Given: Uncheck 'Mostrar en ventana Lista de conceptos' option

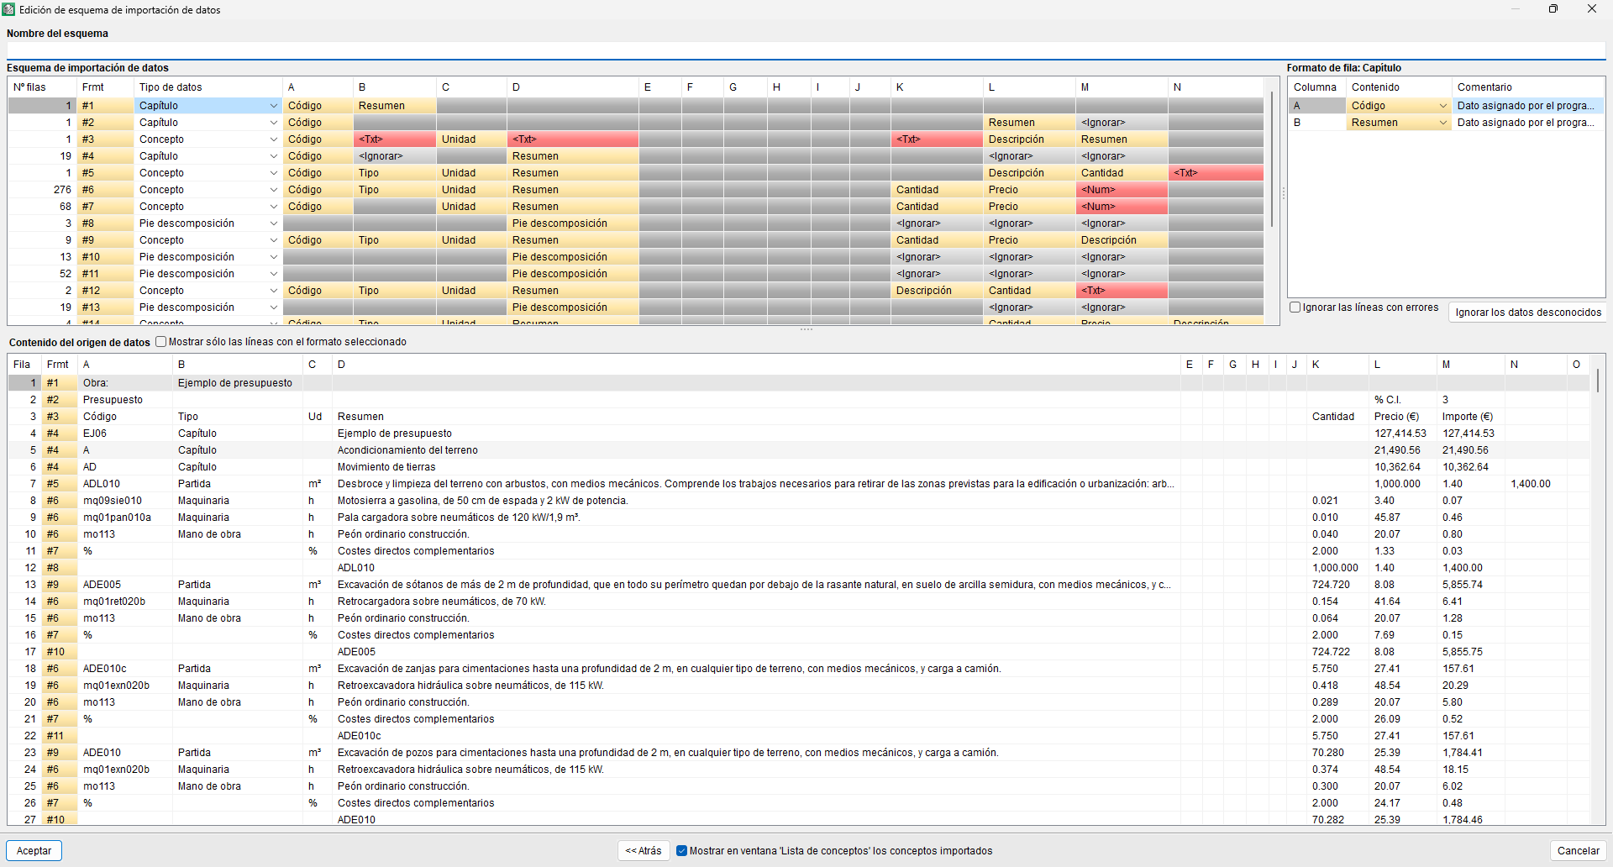Looking at the screenshot, I should [x=682, y=851].
